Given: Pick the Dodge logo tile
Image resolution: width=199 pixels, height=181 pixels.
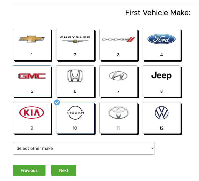Looking at the screenshot, I should click(118, 45).
